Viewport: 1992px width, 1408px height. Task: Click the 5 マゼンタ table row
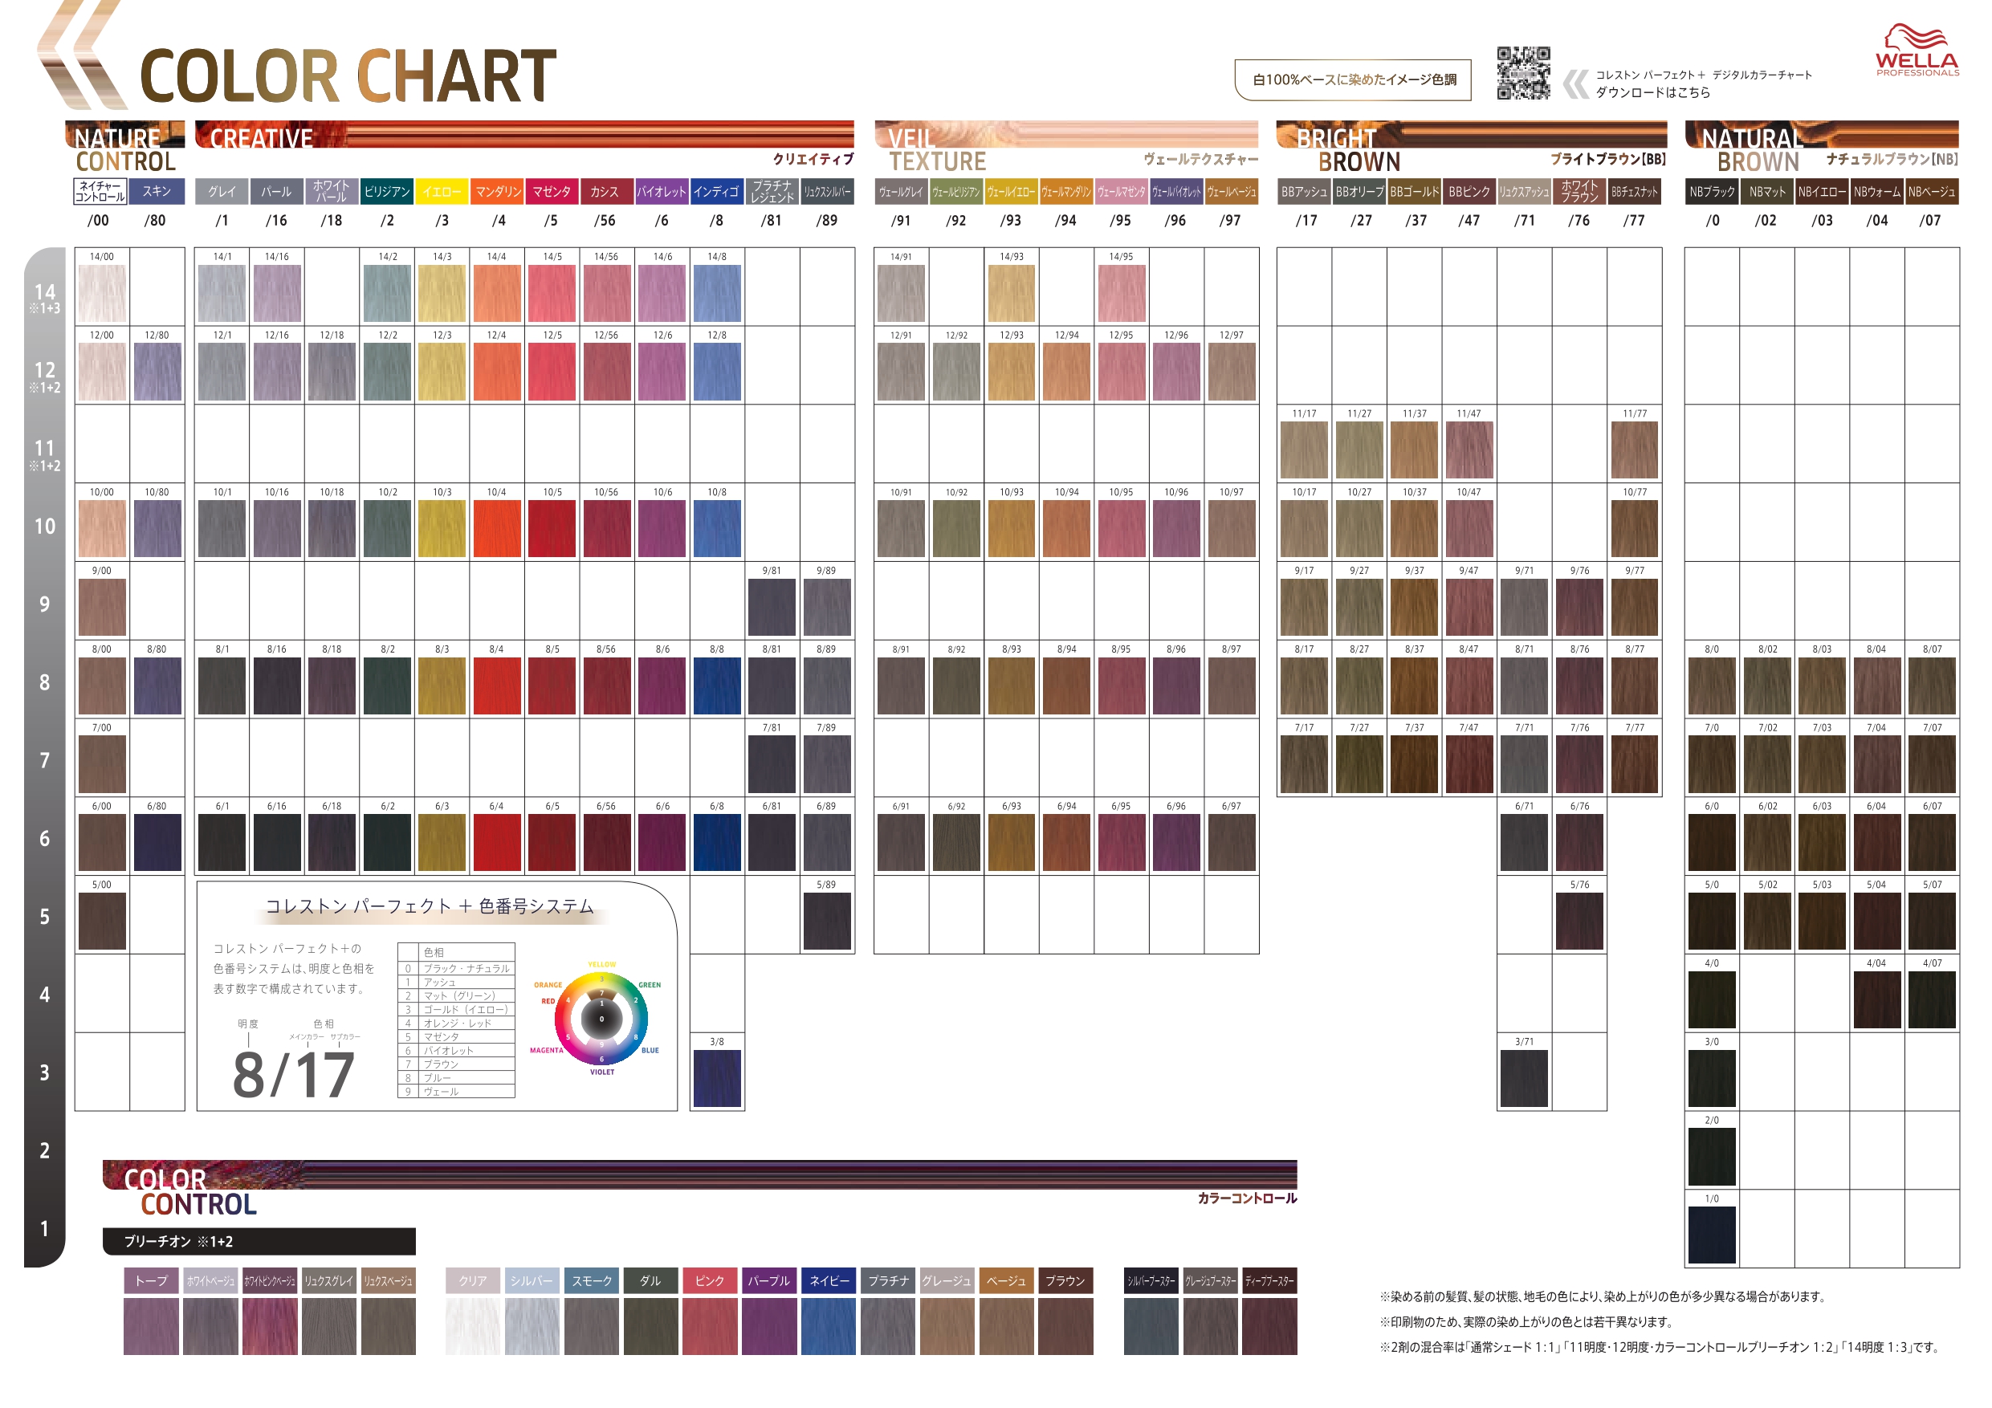tap(456, 1036)
